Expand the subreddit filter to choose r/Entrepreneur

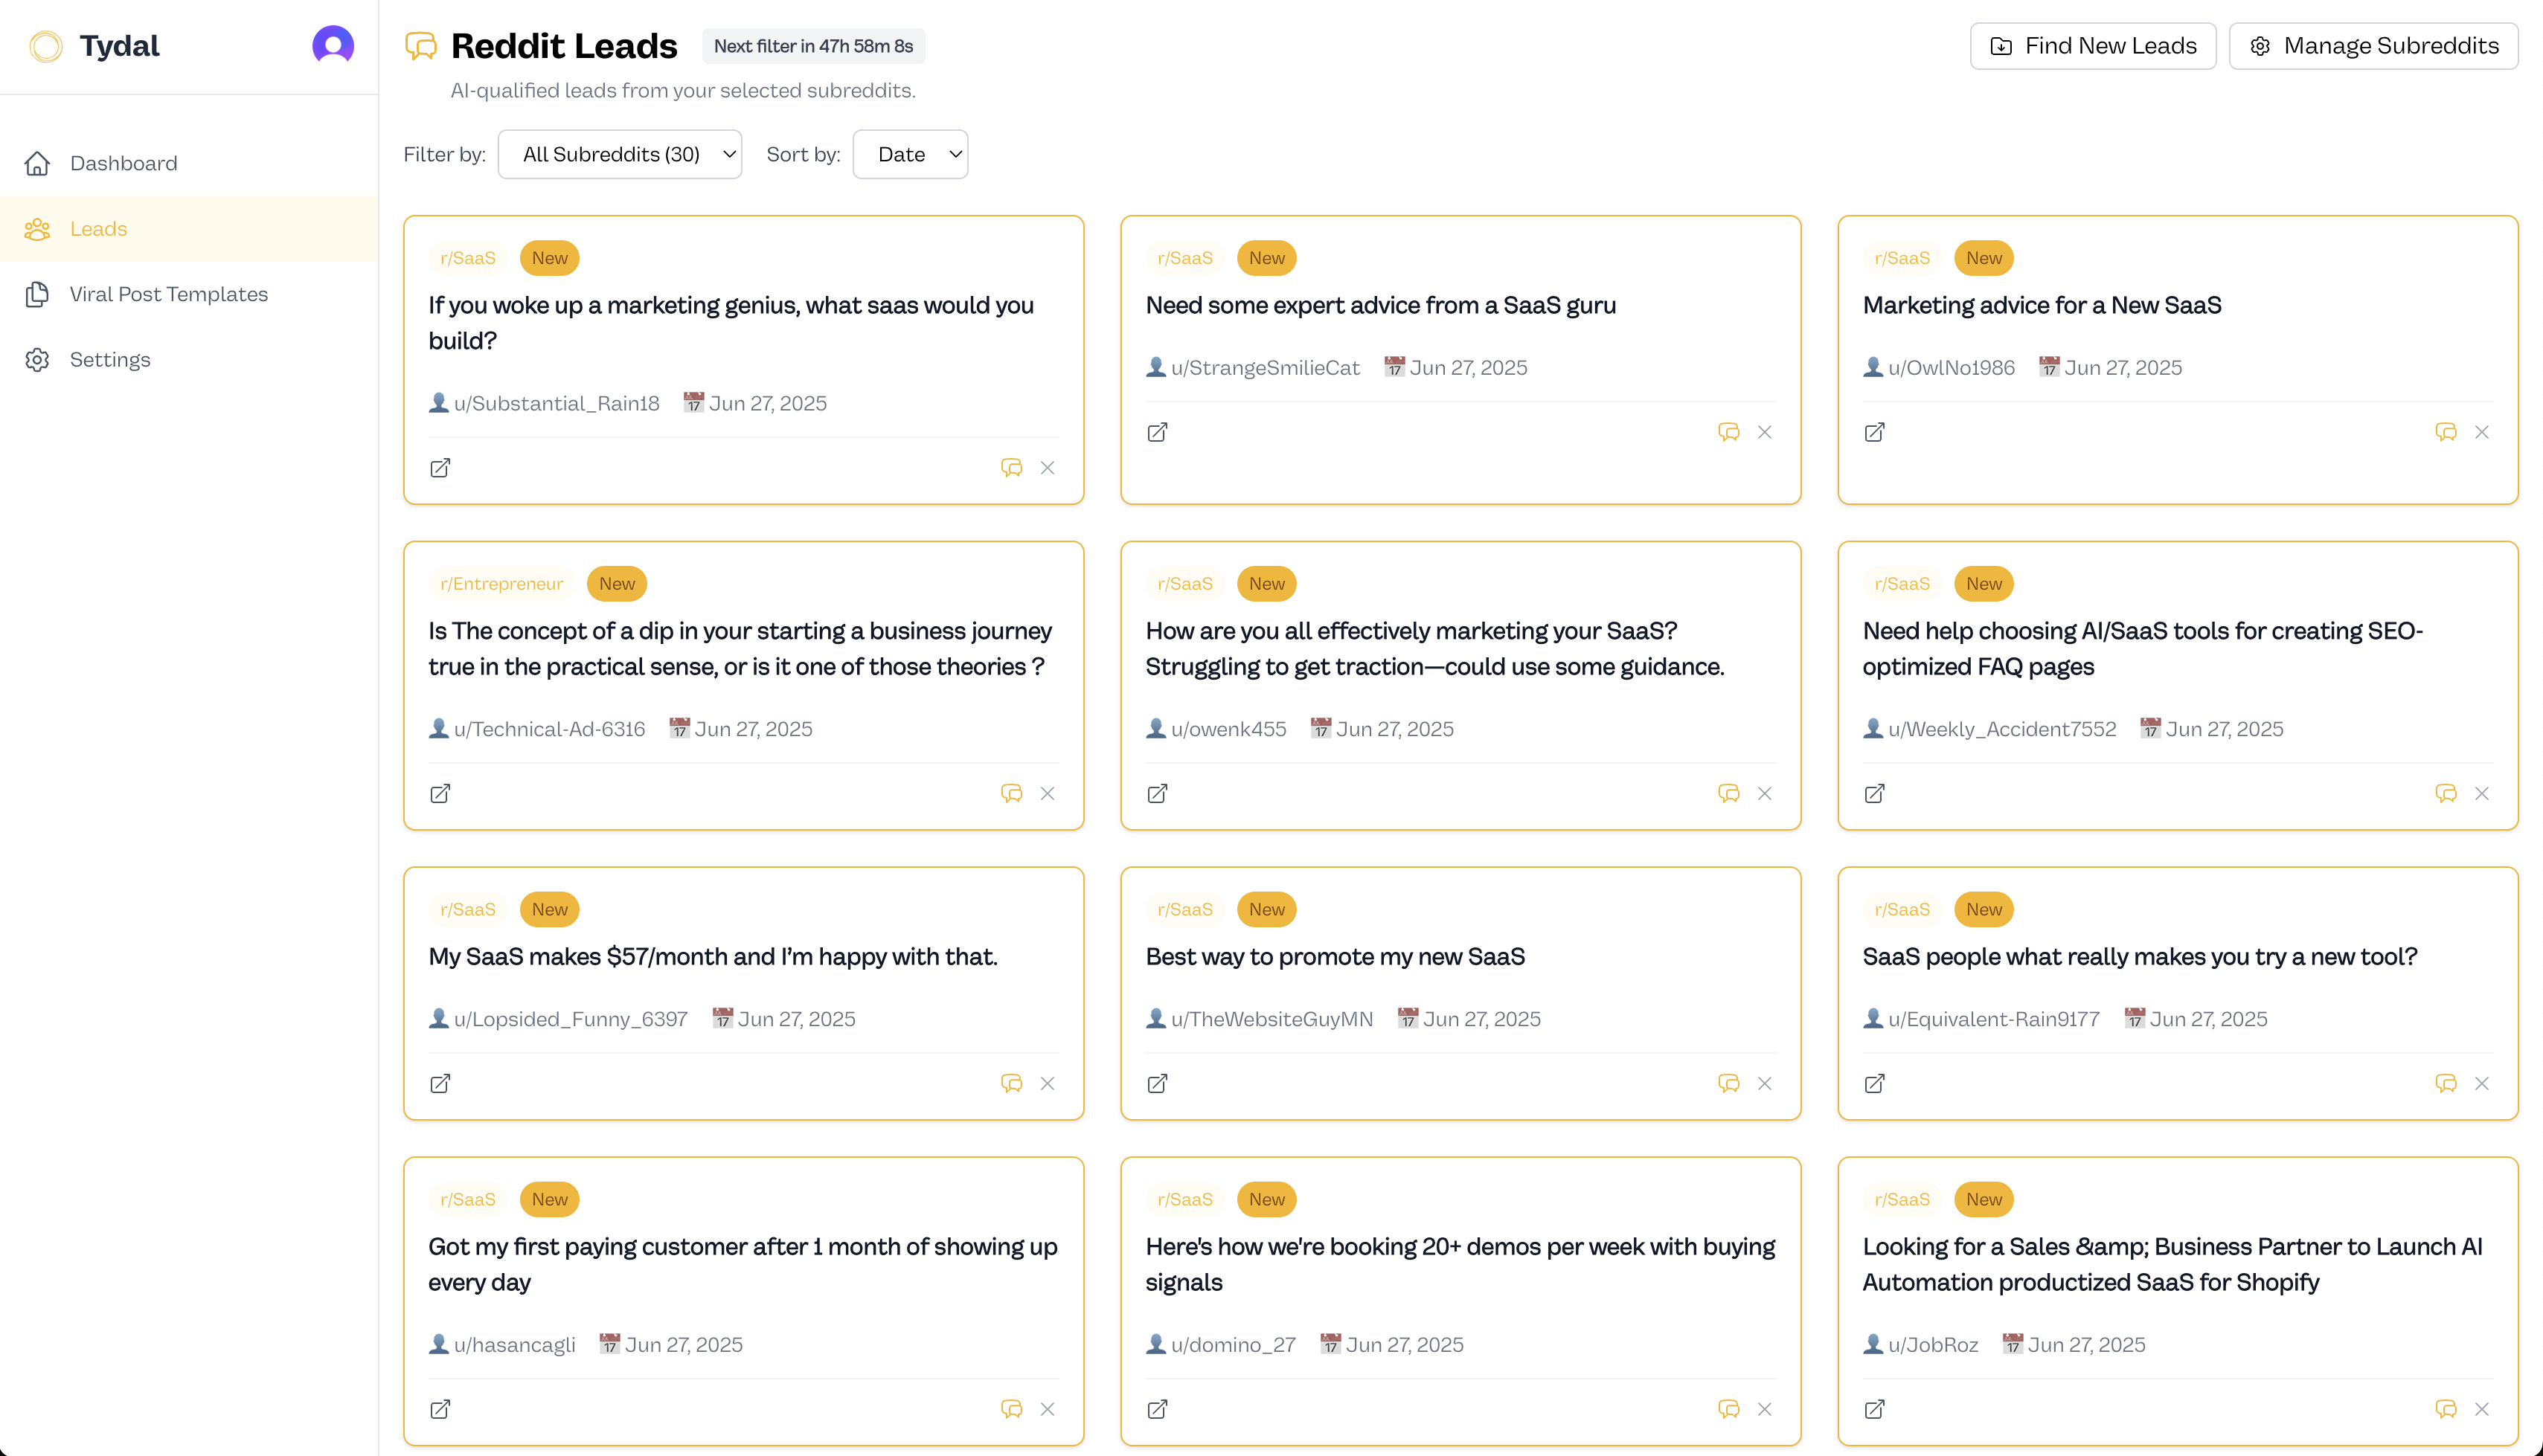point(619,154)
